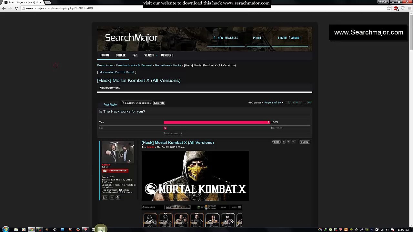Open Chrome from the taskbar
The width and height of the screenshot is (413, 232).
coord(31,229)
